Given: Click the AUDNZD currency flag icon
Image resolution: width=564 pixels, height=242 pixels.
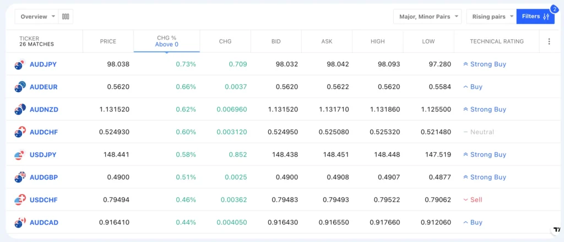Looking at the screenshot, I should [x=20, y=110].
